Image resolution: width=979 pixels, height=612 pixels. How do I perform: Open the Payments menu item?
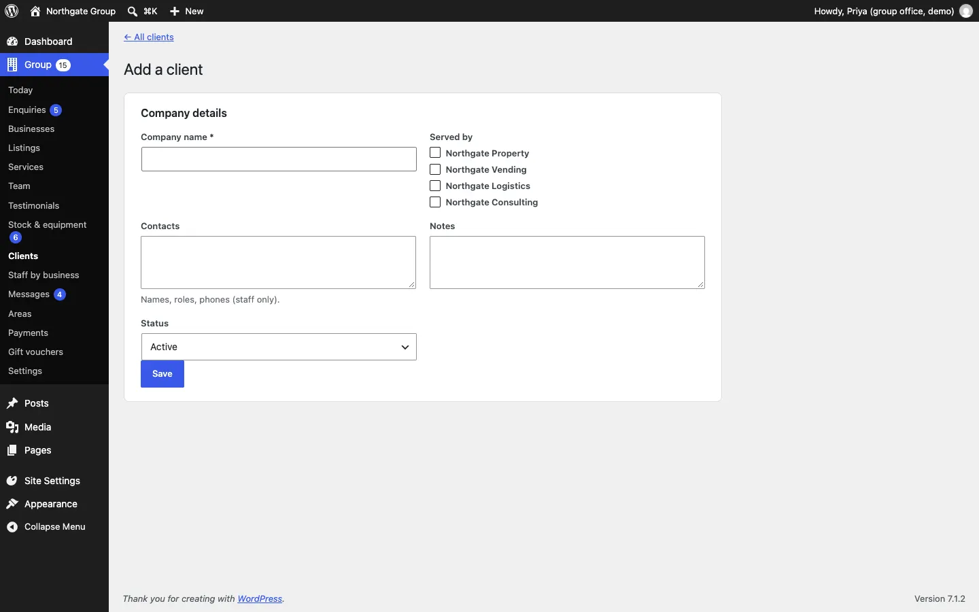pyautogui.click(x=29, y=333)
